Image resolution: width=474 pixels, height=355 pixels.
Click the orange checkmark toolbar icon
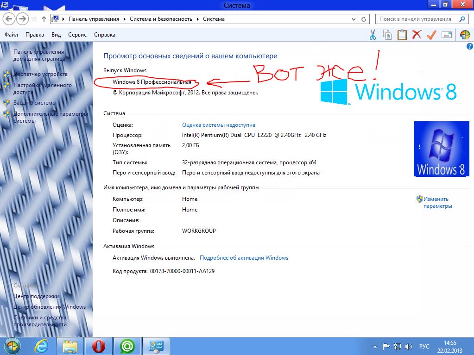click(x=431, y=35)
